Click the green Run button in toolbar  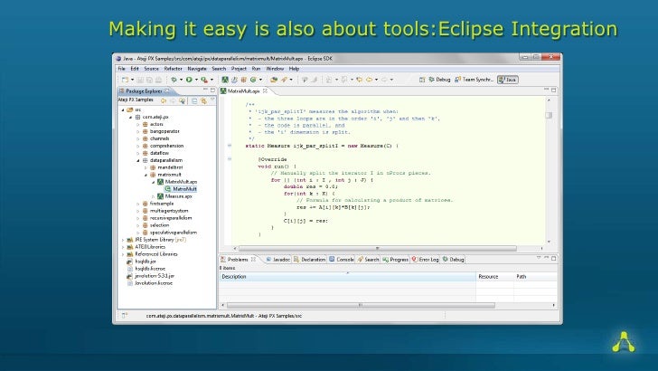point(189,80)
